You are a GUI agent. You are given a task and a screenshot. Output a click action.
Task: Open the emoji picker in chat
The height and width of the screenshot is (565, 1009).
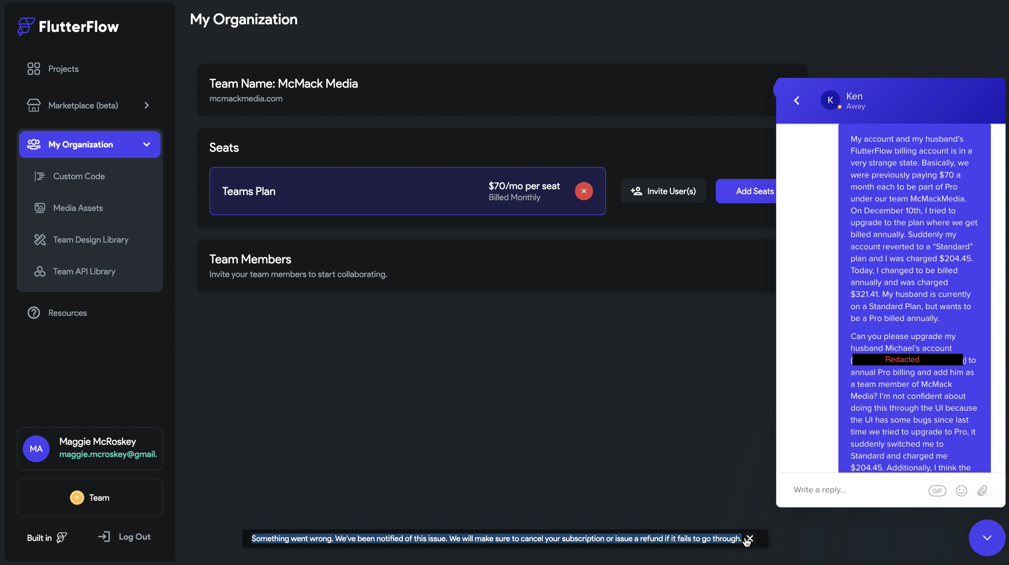click(x=961, y=490)
